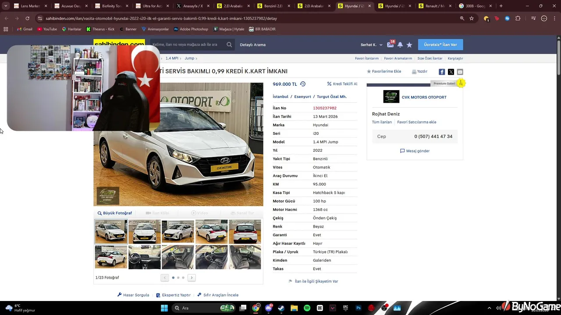Open the Karşılaştır link

455,58
